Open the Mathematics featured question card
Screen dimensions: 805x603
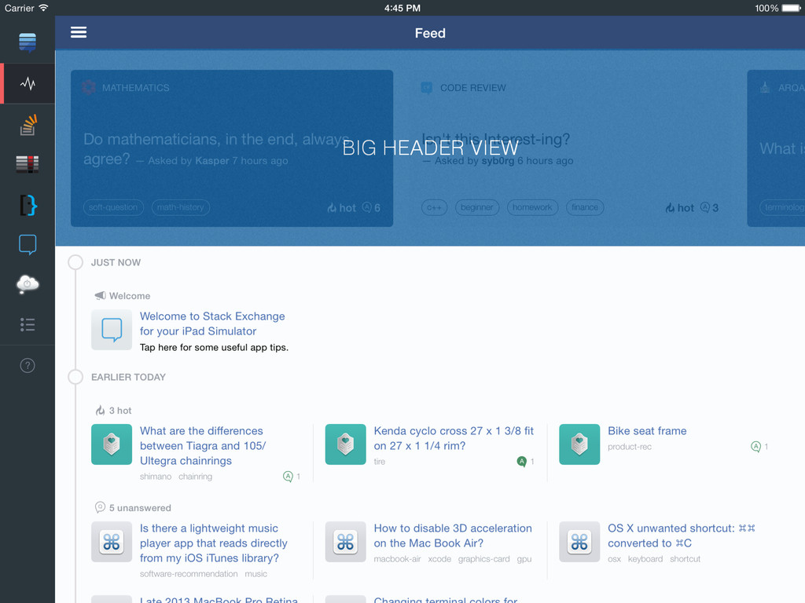[232, 148]
